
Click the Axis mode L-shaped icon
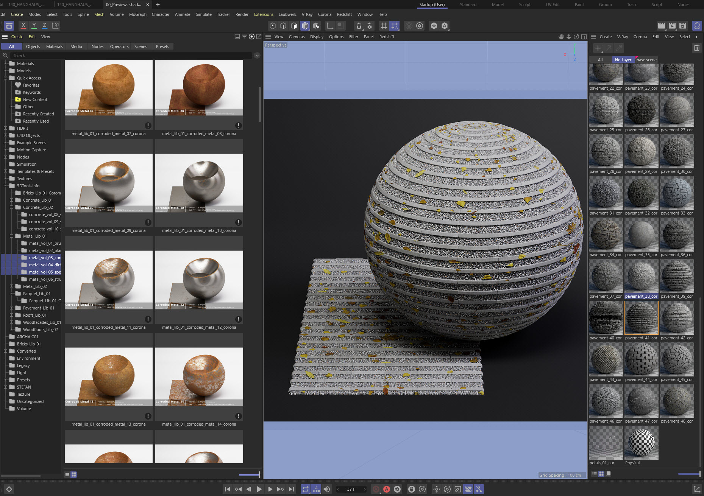330,26
